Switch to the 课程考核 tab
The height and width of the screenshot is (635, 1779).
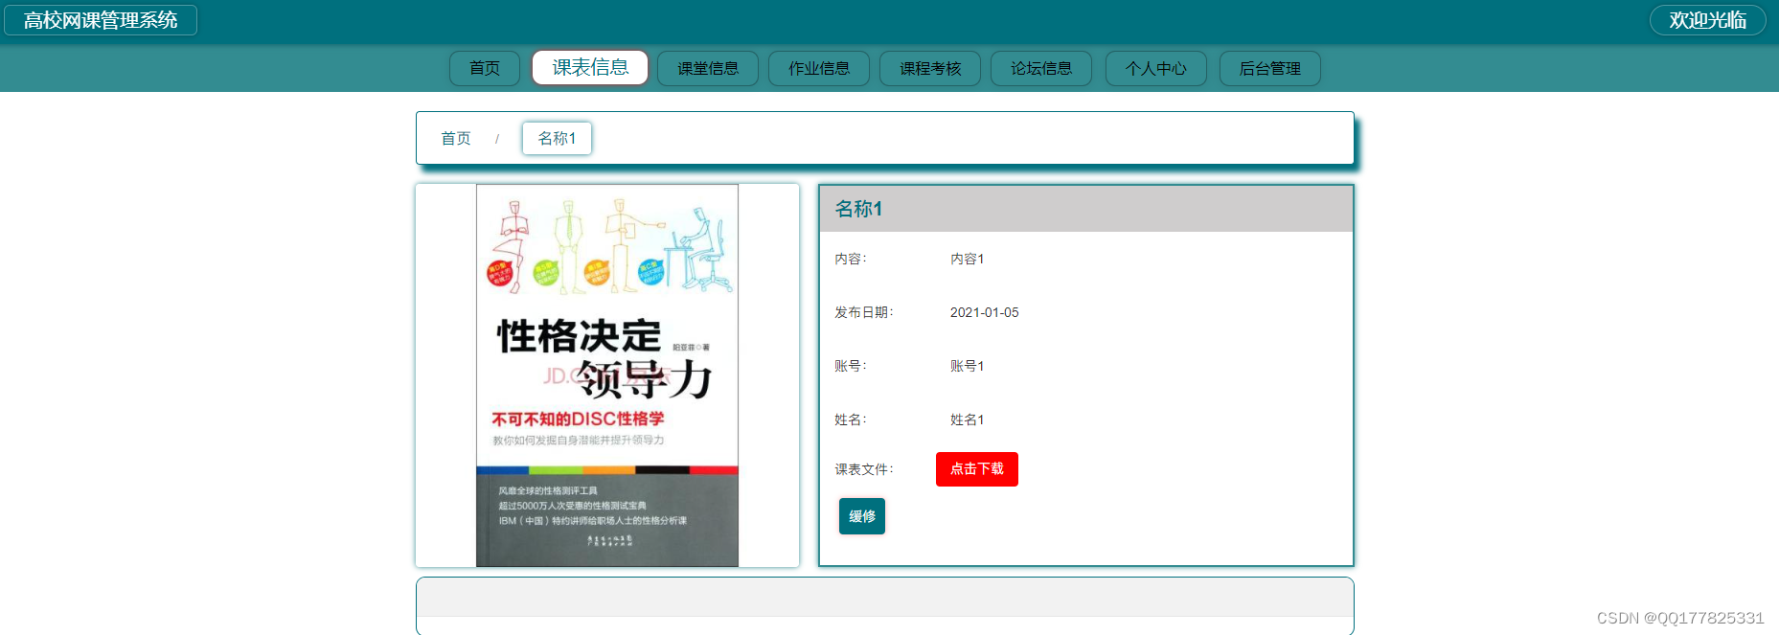click(x=930, y=68)
